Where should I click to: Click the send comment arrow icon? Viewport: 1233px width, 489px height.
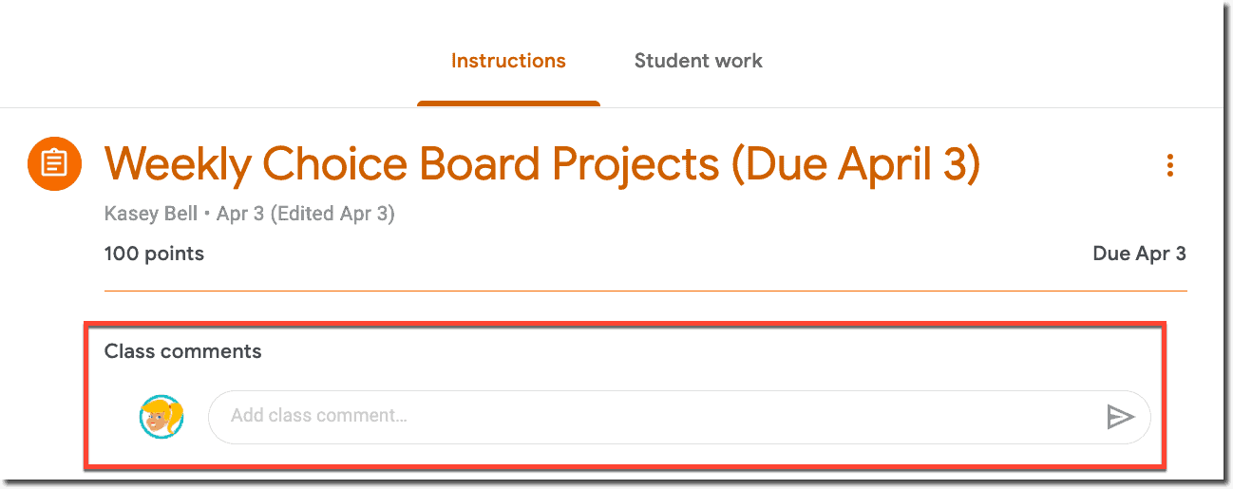[x=1121, y=417]
